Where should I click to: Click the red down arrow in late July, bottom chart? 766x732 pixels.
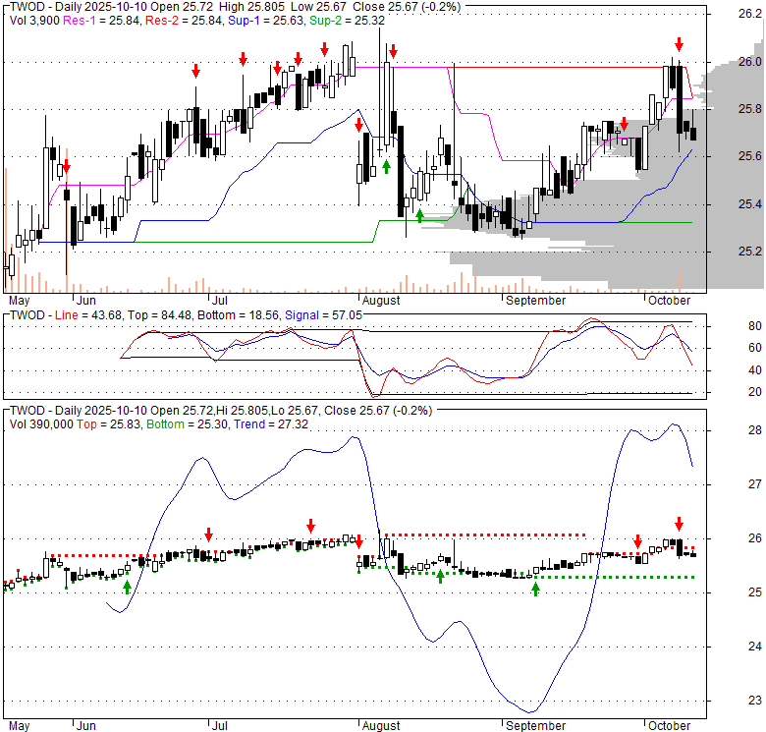(310, 526)
